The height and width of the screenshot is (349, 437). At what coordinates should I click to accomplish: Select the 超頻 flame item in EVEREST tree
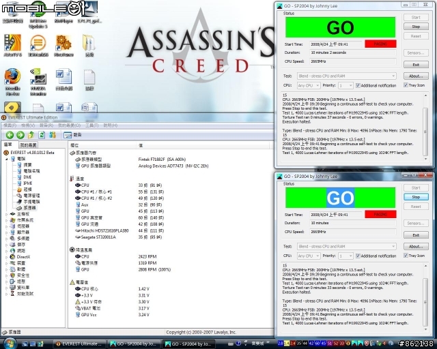(x=25, y=189)
